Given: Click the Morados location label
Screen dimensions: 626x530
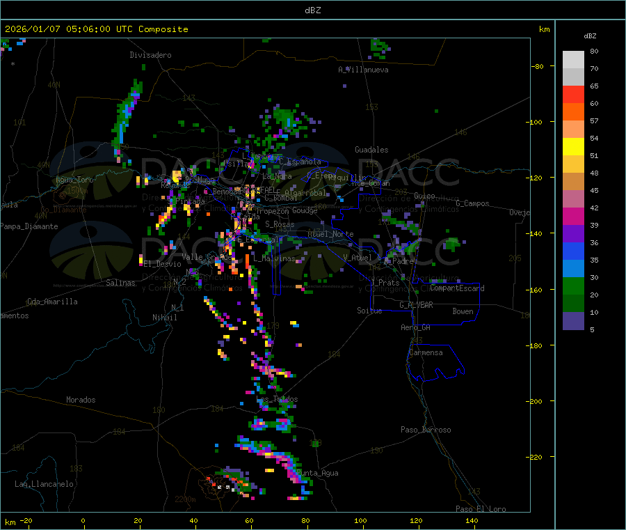Looking at the screenshot, I should [81, 400].
